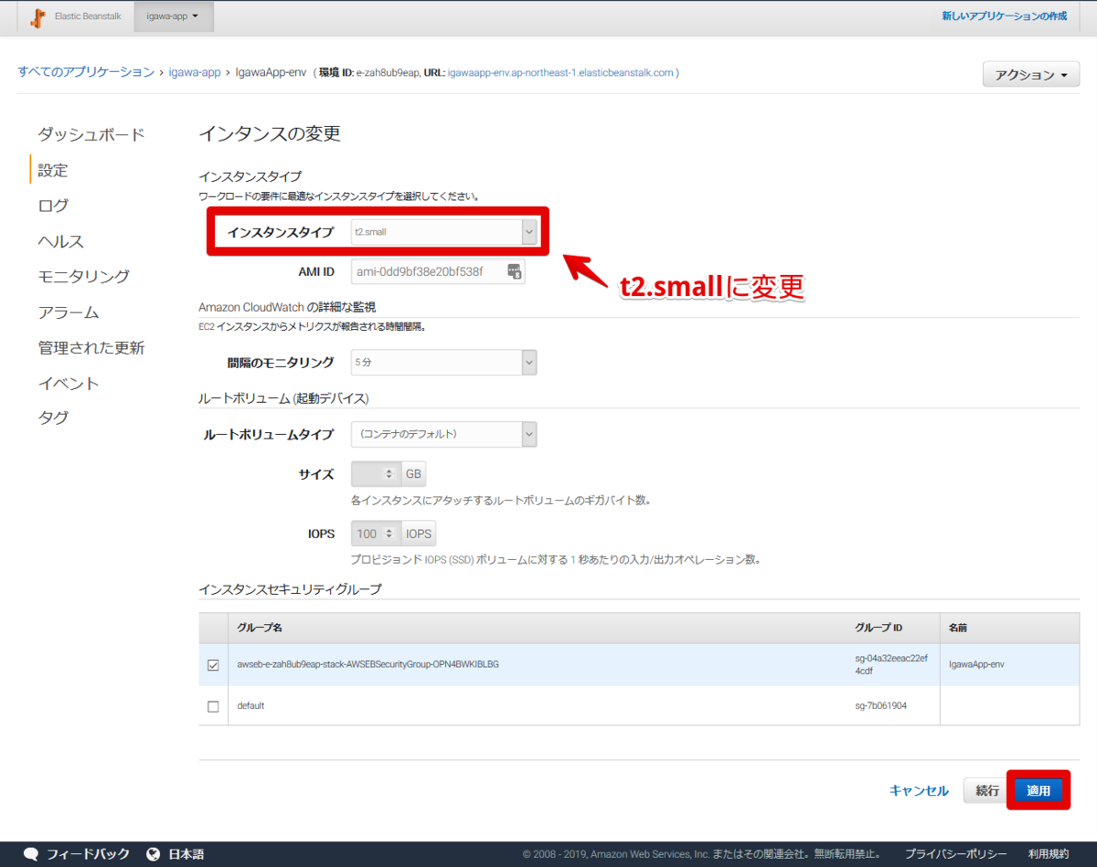Click the feedback speech bubble icon
This screenshot has width=1097, height=867.
coord(30,853)
